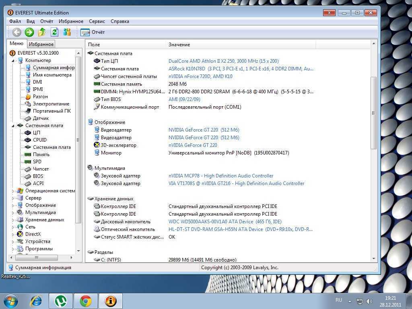Click the Back arrow toolbar icon
Image resolution: width=412 pixels, height=309 pixels.
[17, 32]
